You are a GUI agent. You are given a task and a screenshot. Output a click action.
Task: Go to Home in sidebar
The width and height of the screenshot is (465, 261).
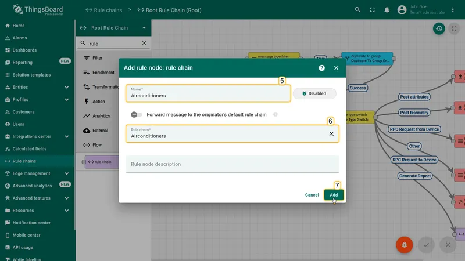point(37,26)
